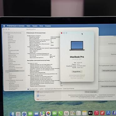Collapse the Сеть section in sidebar

click(6, 72)
